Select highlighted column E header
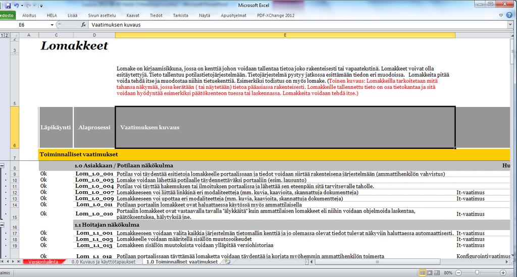The image size is (517, 277). 285,35
